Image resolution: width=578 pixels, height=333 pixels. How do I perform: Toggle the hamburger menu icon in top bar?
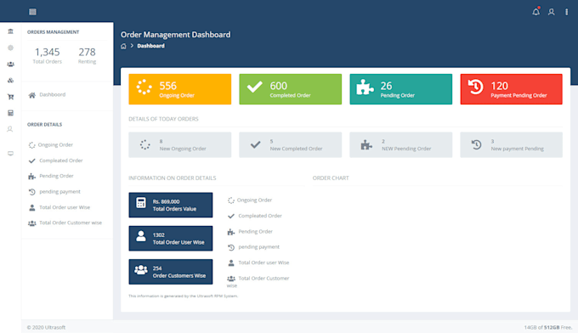(x=32, y=12)
